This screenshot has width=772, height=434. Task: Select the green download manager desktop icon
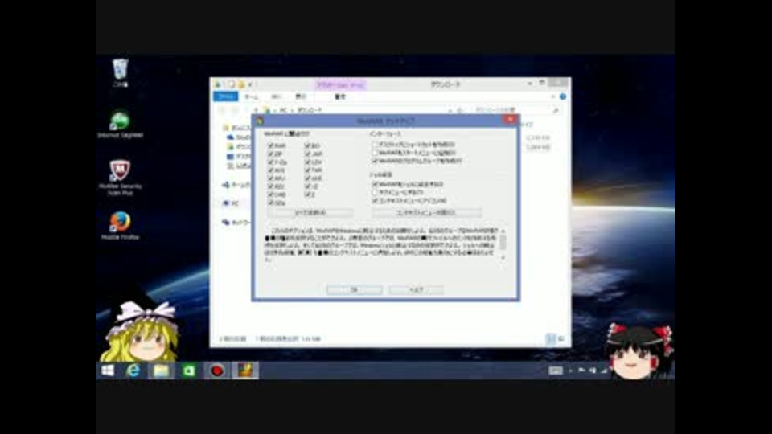(x=120, y=124)
